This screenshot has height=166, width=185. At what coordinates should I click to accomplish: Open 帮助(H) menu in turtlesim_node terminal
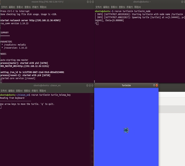point(138,7)
